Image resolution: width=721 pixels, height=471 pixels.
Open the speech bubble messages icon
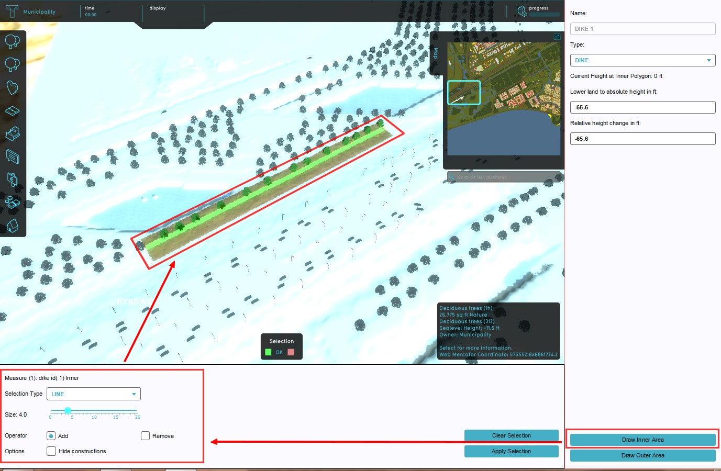12,156
